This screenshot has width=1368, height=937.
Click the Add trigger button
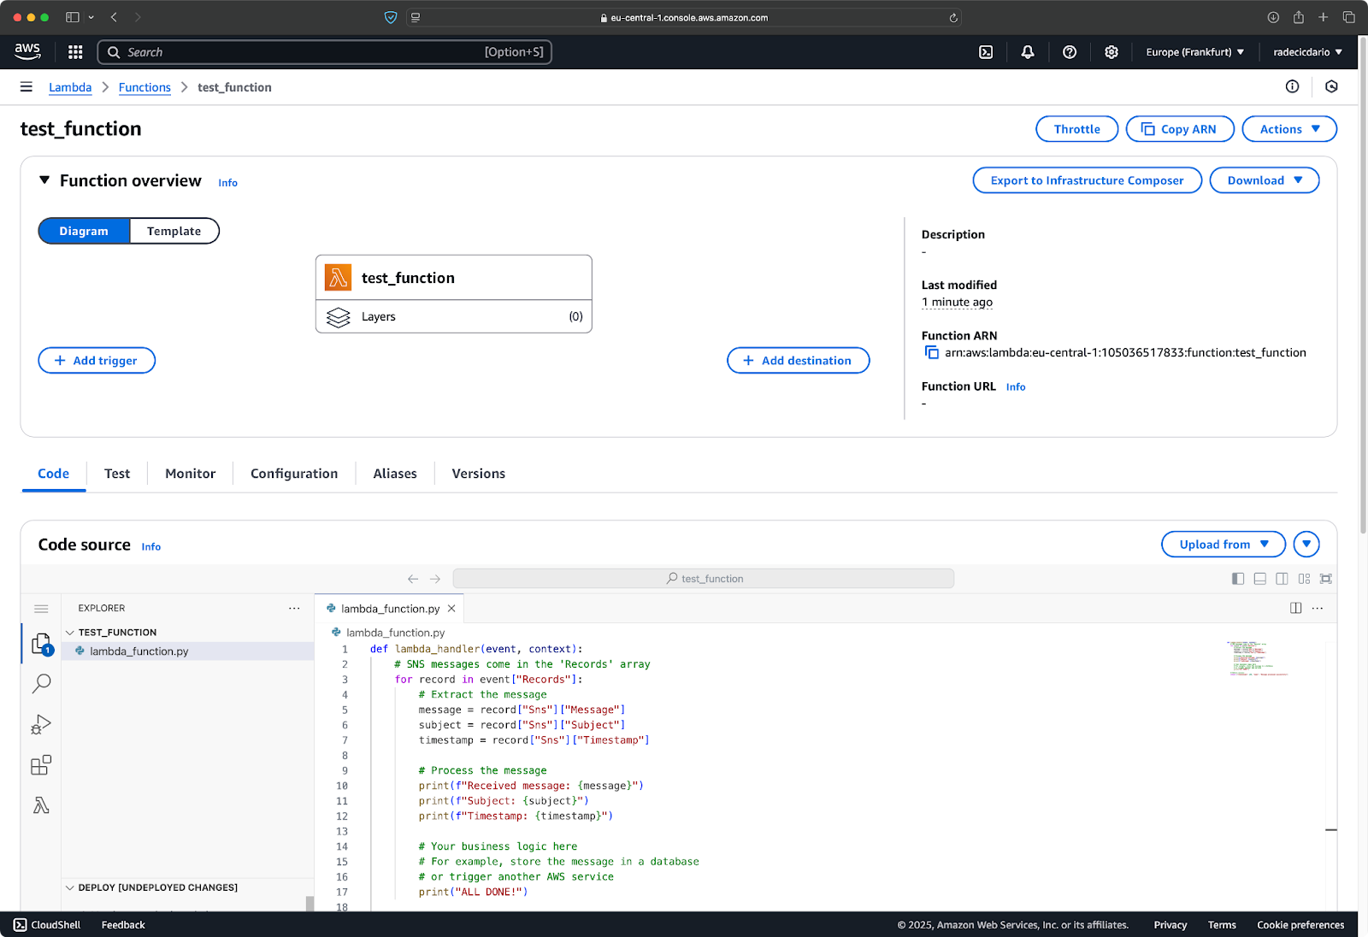(97, 361)
